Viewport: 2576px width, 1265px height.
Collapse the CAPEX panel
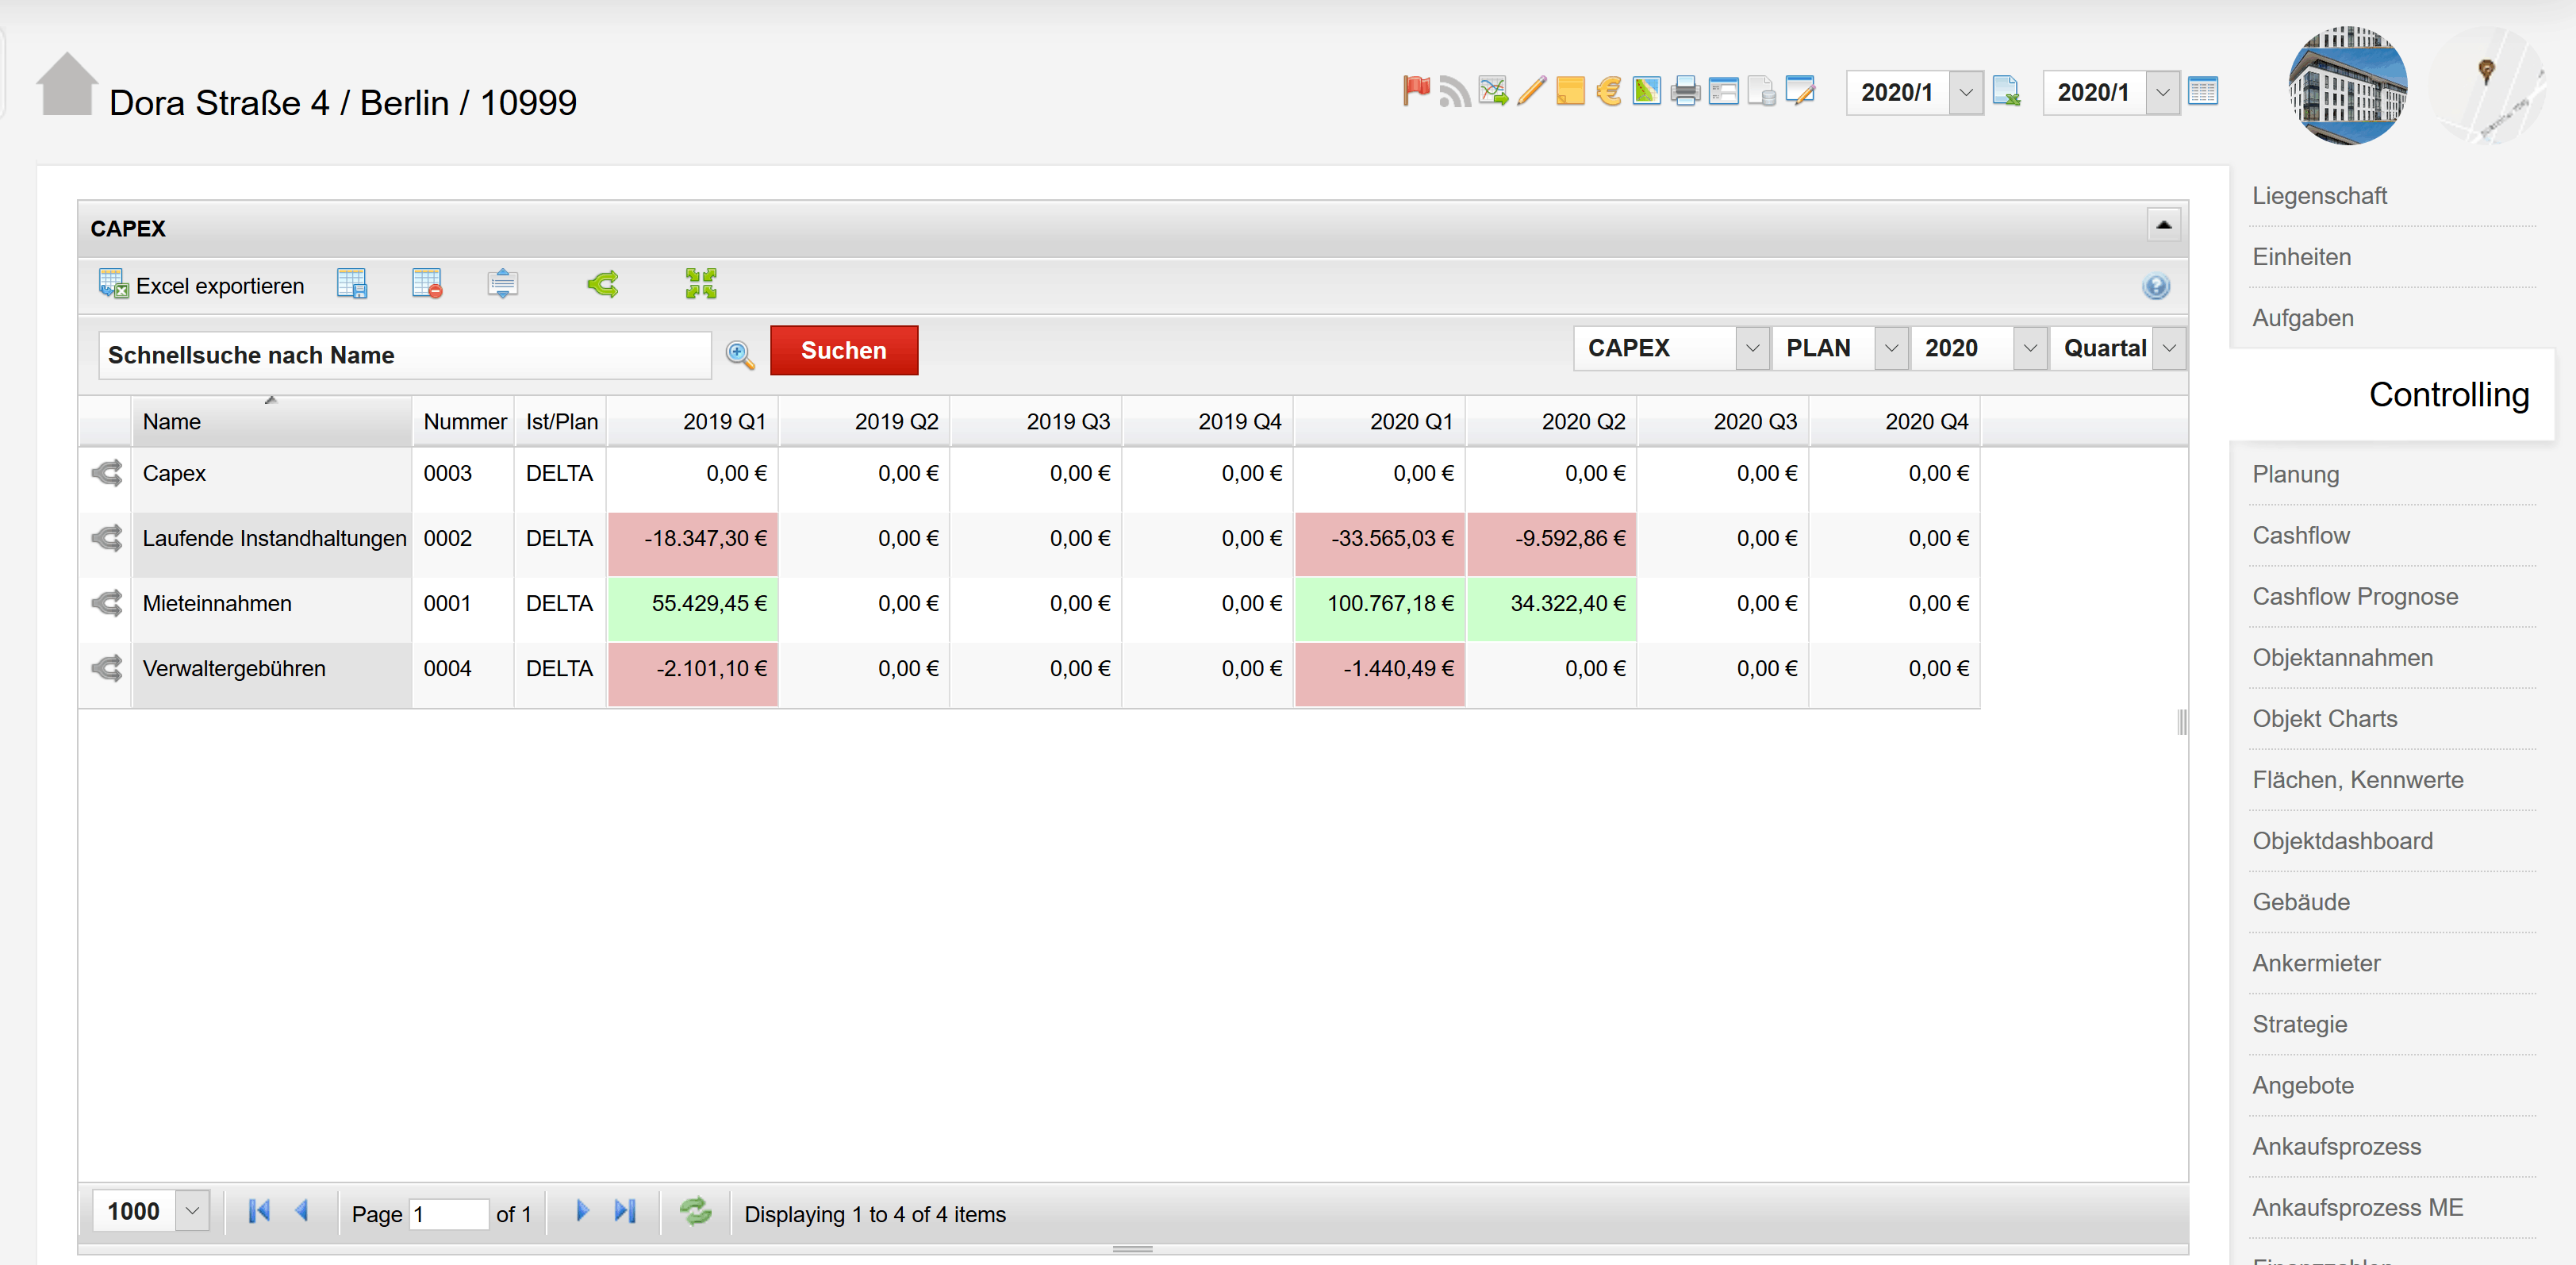pos(2163,225)
